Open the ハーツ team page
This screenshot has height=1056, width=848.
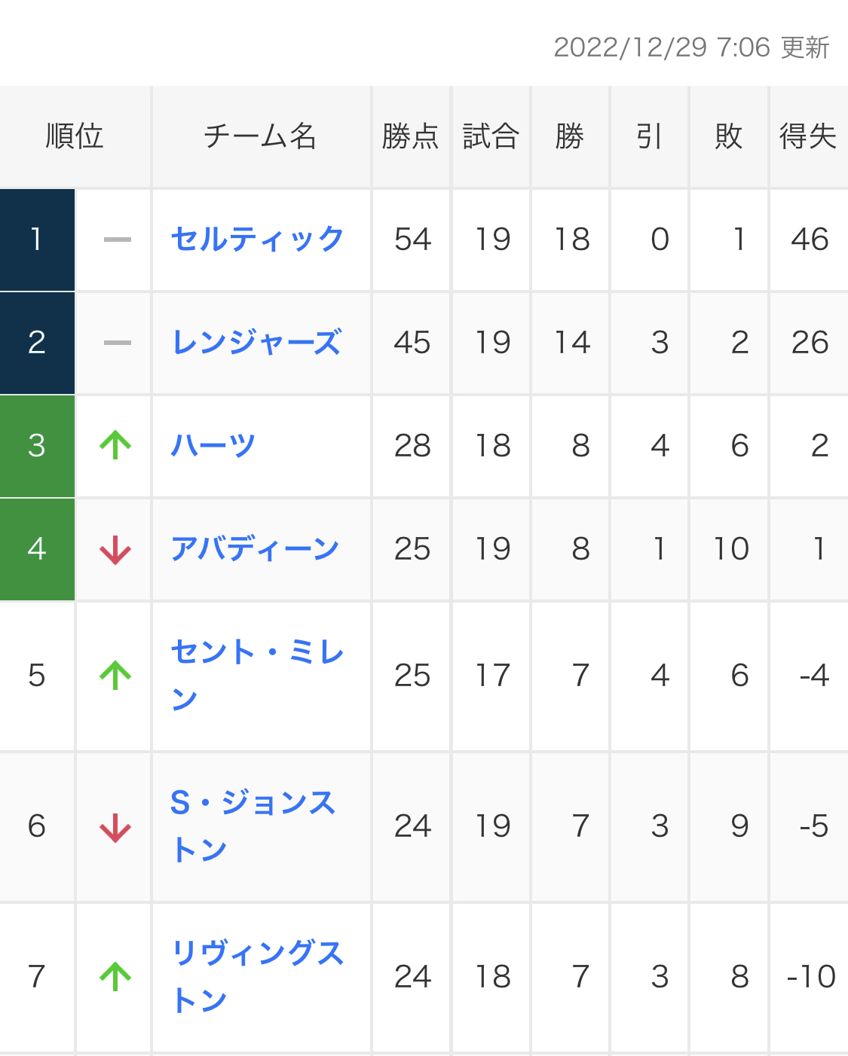tap(213, 445)
